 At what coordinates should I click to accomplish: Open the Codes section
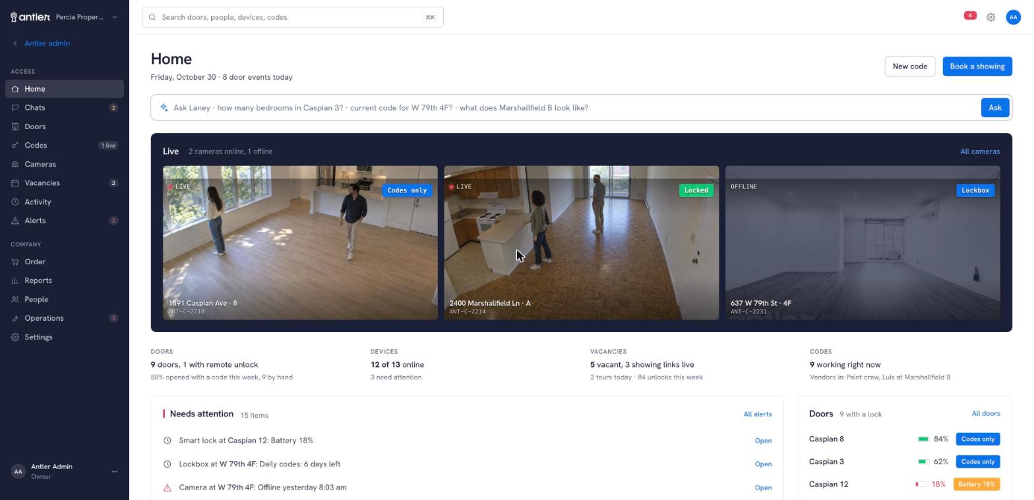65,145
